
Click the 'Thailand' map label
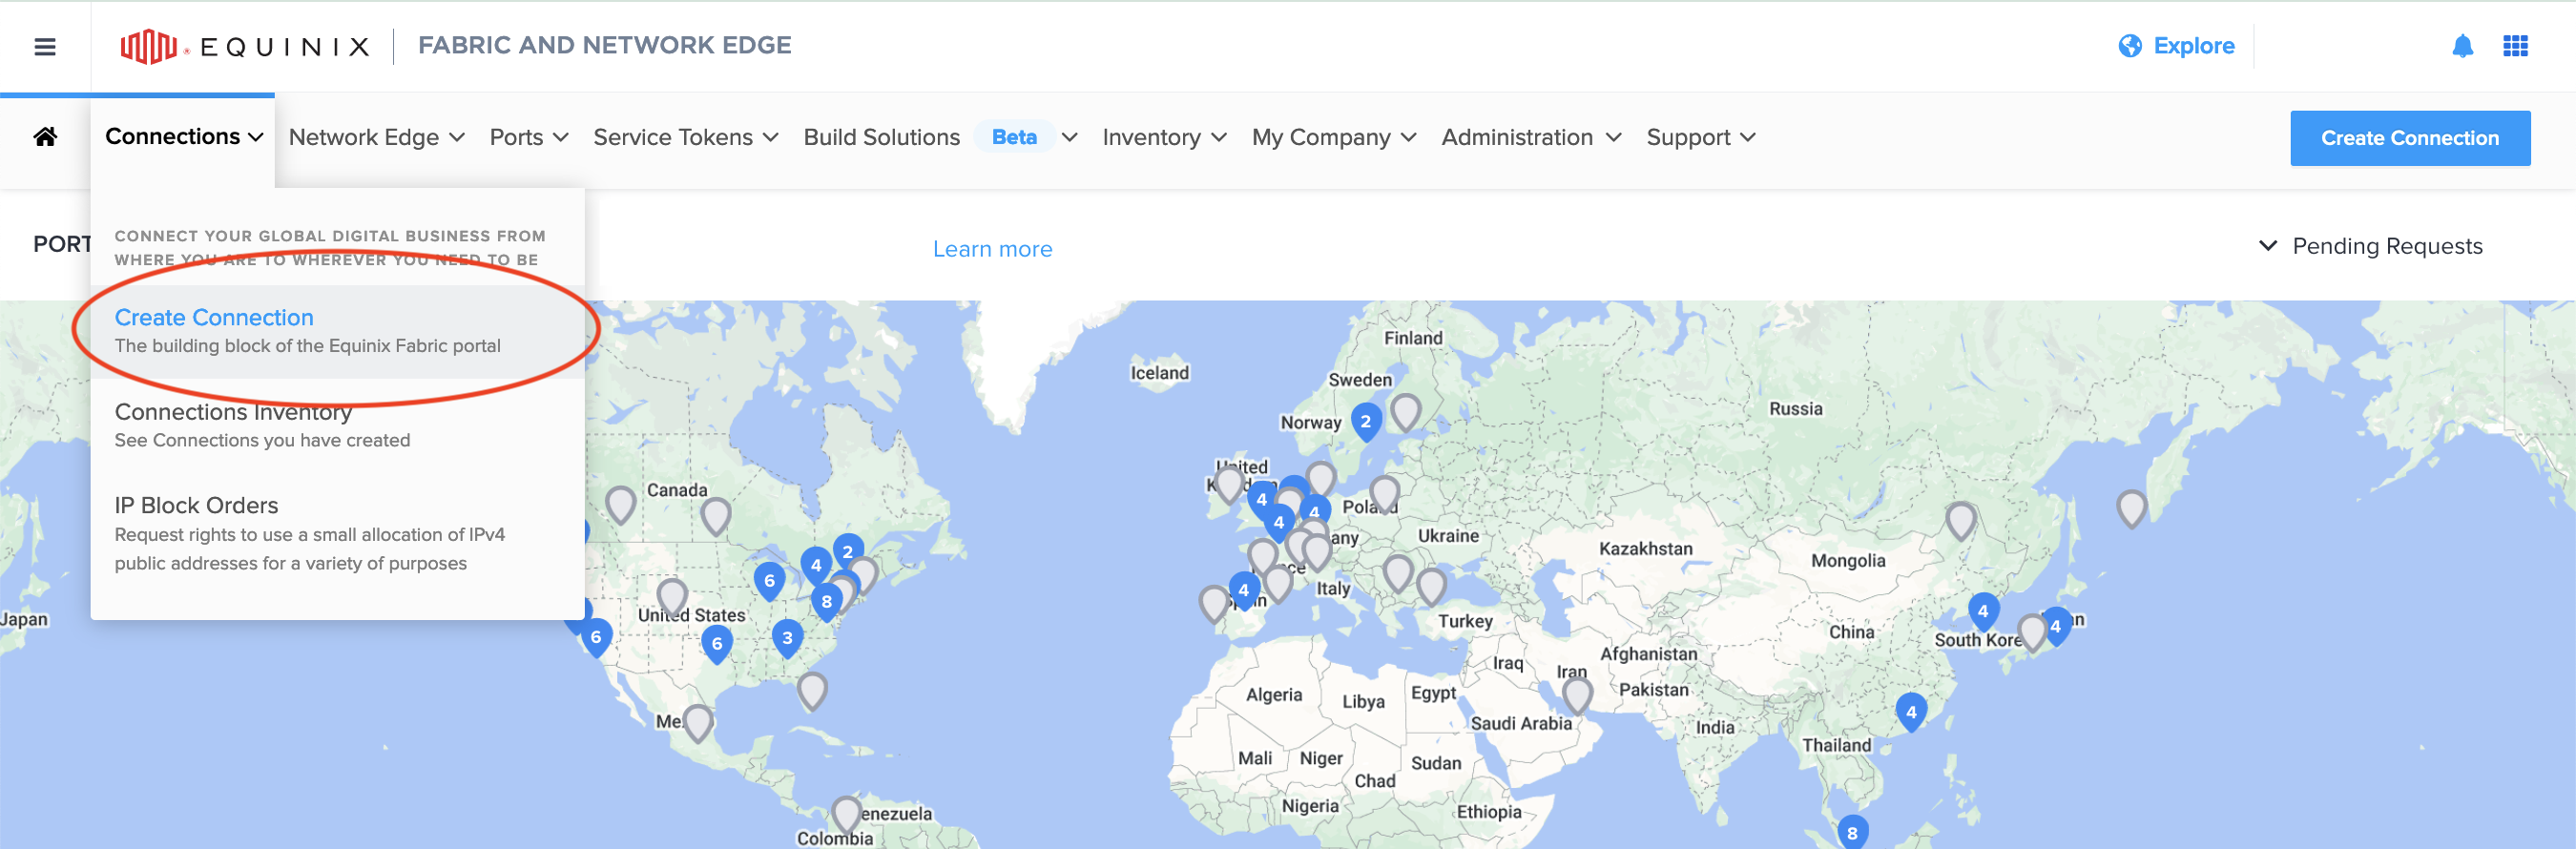click(x=1836, y=745)
